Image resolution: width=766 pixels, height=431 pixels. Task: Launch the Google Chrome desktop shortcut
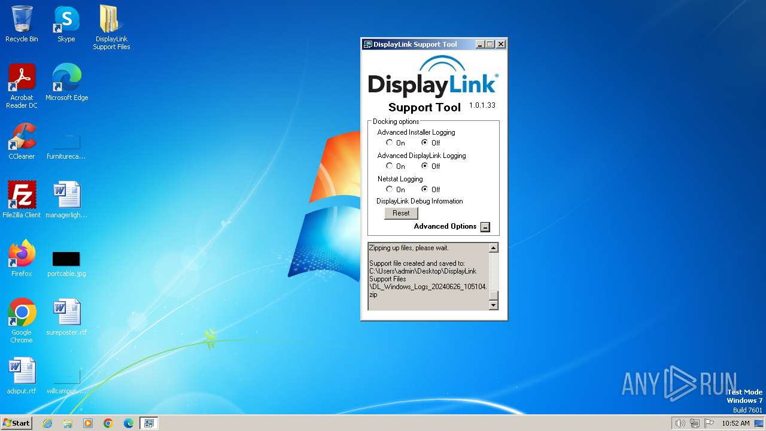pyautogui.click(x=22, y=321)
